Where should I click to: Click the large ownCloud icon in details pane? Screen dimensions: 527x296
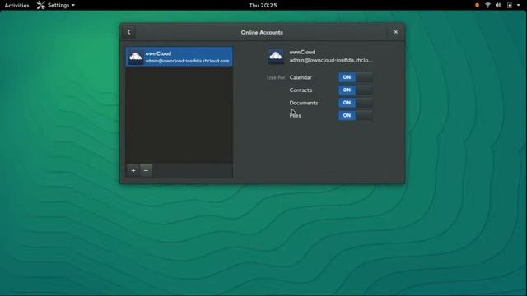pyautogui.click(x=276, y=56)
